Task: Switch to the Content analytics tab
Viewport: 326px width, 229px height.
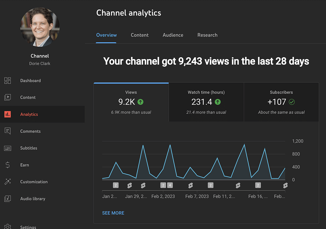Action: pos(139,35)
